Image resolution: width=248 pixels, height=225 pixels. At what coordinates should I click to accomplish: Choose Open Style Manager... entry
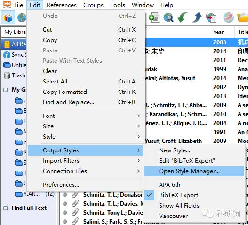point(194,171)
